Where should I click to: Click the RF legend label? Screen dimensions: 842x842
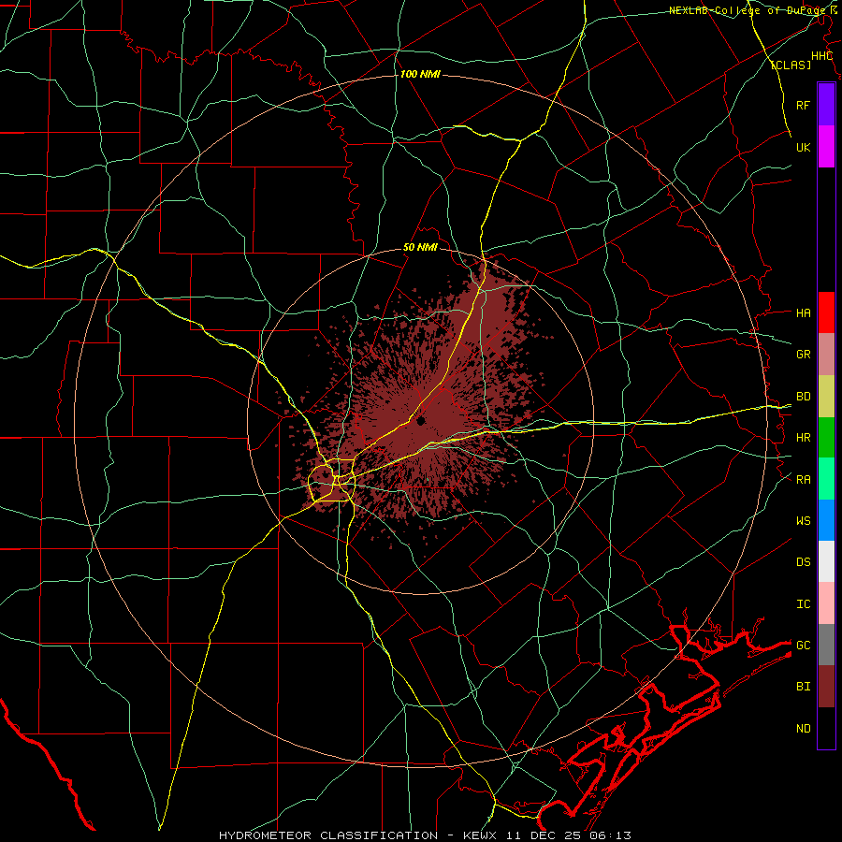tap(803, 105)
